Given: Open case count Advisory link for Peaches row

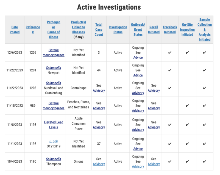Looking at the screenshot, I should 99,108.
